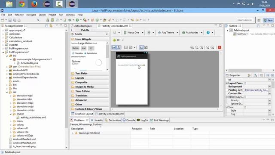Collapse the FullProgramacion1 project node

[x=3, y=52]
